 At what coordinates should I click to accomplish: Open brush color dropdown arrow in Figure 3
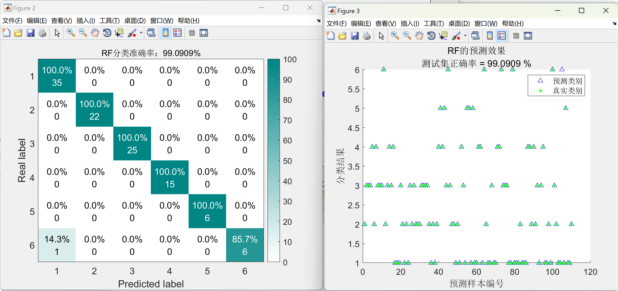click(465, 36)
